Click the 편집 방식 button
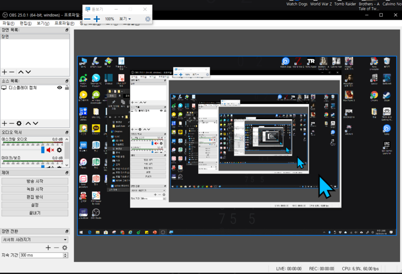Viewport: 402px width, 274px height. click(35, 197)
